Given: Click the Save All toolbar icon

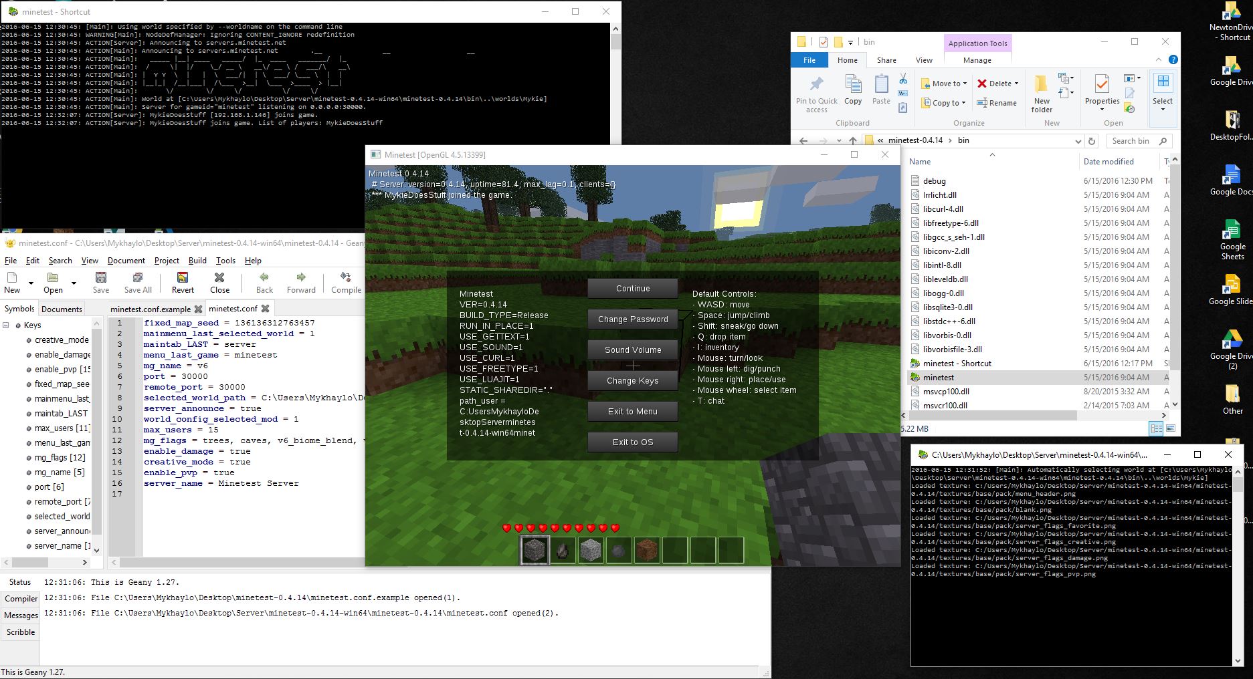Looking at the screenshot, I should 138,281.
